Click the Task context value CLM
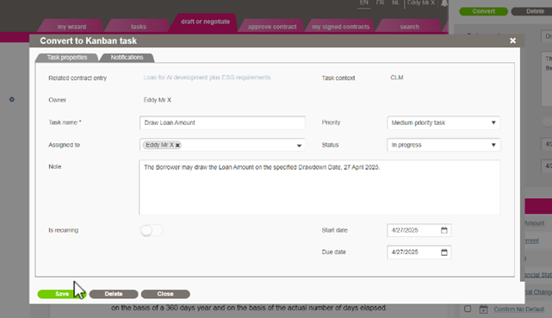Viewport: 552px width, 318px height. 397,78
